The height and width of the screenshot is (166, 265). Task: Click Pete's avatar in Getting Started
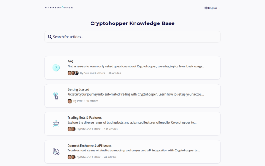[70, 101]
